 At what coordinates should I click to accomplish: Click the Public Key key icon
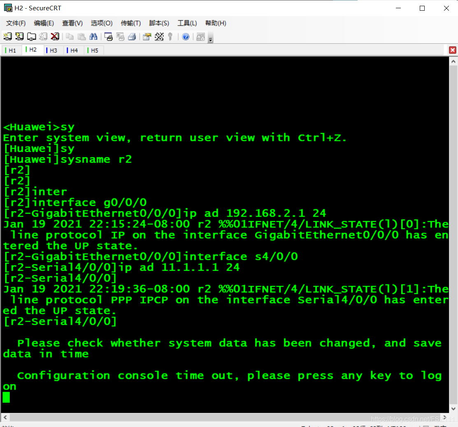pyautogui.click(x=170, y=37)
